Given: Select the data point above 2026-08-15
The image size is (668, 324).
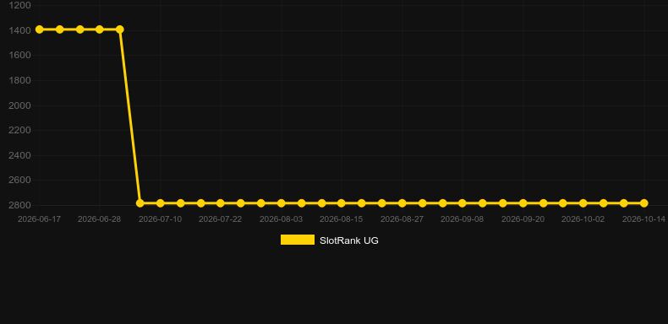Looking at the screenshot, I should pyautogui.click(x=342, y=203).
